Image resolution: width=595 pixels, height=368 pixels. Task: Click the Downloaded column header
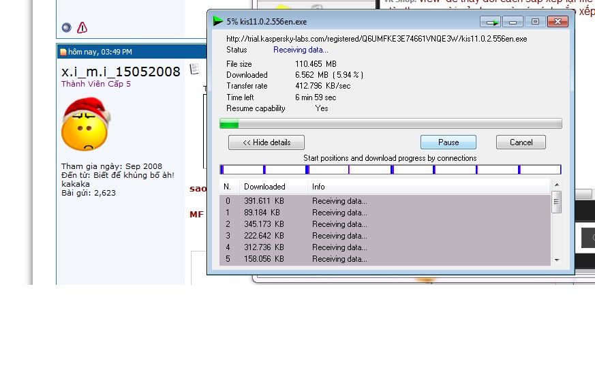pyautogui.click(x=264, y=186)
